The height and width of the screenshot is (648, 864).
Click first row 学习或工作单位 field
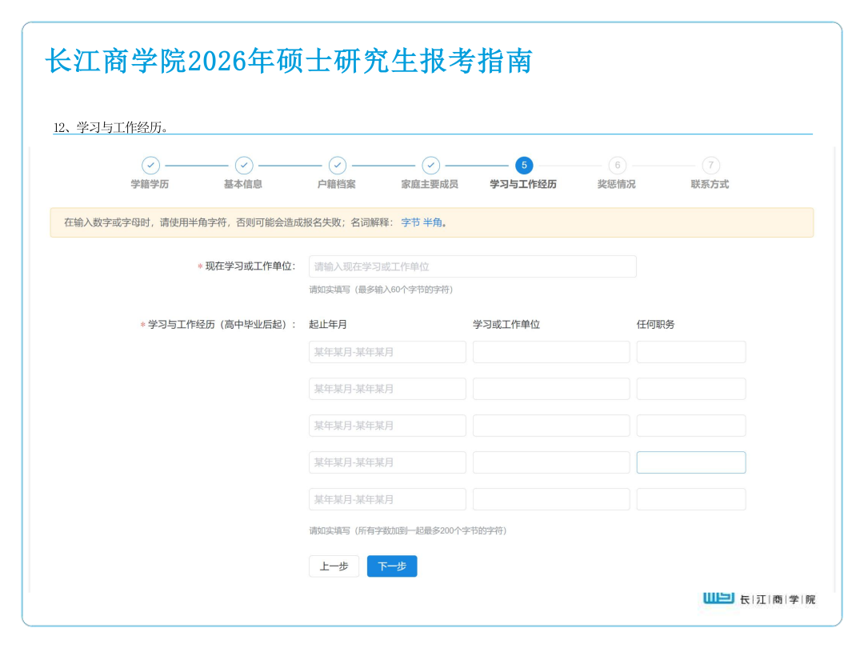(551, 352)
